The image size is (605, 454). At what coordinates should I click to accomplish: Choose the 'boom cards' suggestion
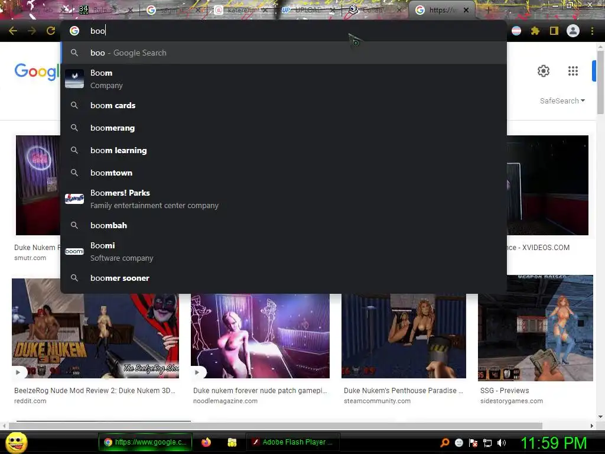(284, 105)
